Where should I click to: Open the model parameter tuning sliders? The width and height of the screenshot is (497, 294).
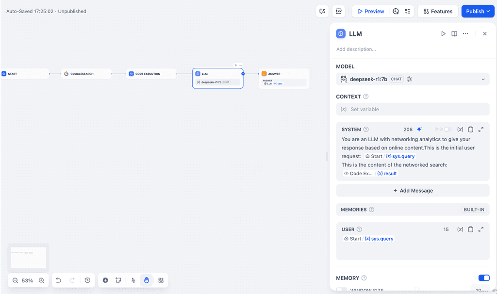tap(409, 79)
